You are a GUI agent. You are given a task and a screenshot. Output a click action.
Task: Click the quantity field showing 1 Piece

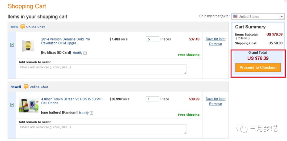point(152,99)
